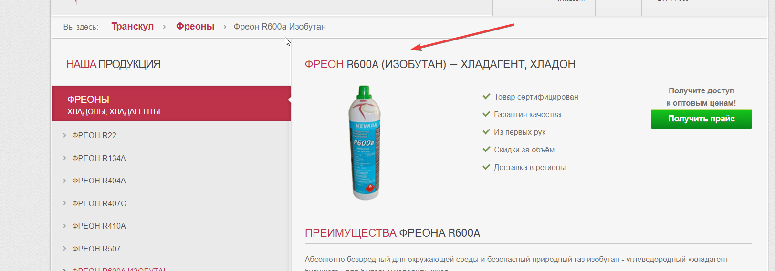Click the R600a Nevada cylinder product image
This screenshot has height=271, width=775.
(x=364, y=143)
